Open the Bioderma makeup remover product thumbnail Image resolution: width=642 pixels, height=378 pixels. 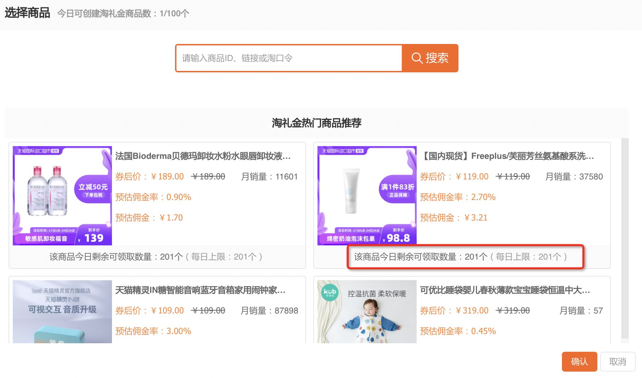(x=62, y=196)
